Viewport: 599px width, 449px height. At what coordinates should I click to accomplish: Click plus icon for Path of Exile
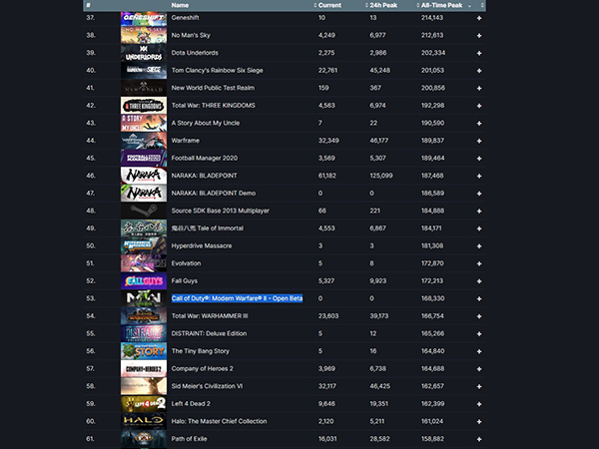point(479,439)
